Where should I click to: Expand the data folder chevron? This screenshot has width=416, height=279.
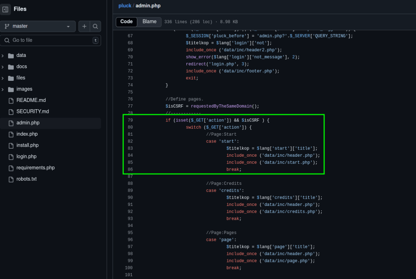(3, 56)
